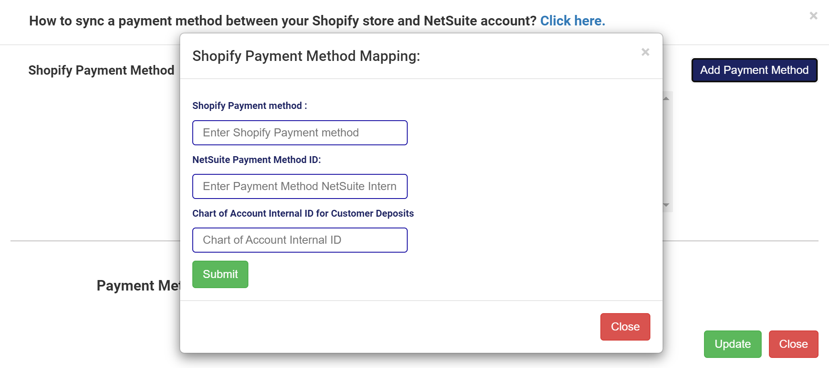
Task: Focus the Enter Shopify Payment method field
Action: [300, 133]
